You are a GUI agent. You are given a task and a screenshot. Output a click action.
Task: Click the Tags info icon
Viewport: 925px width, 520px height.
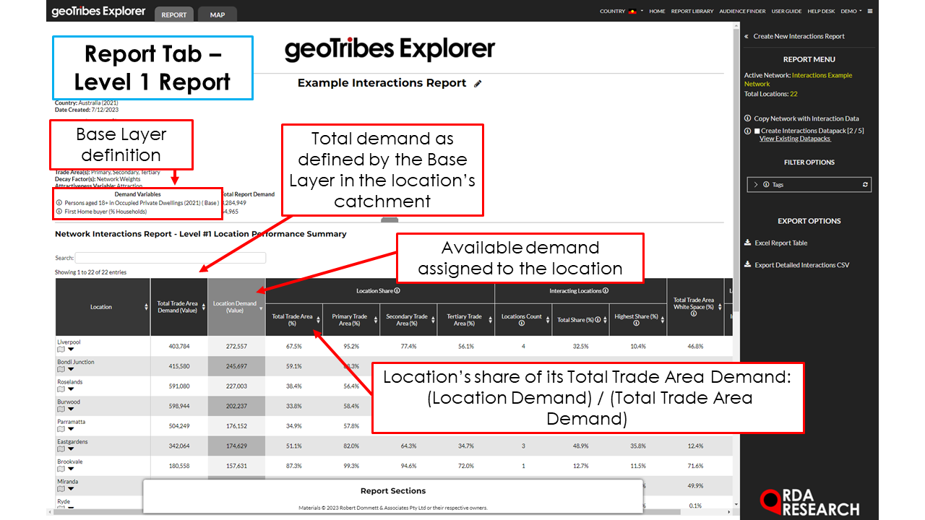767,185
